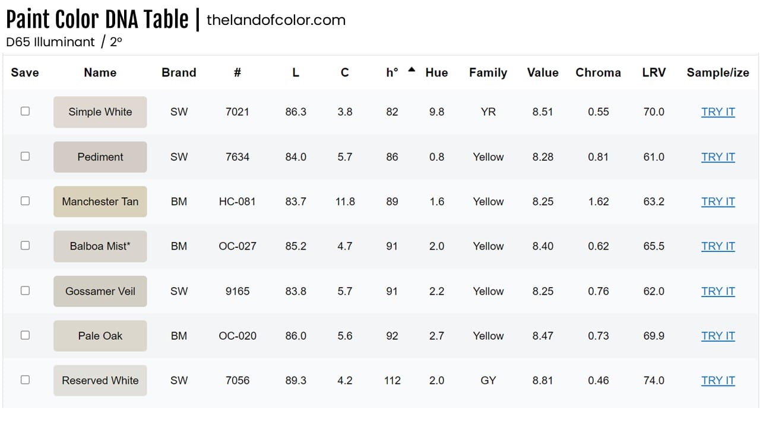Sort by the LRV column header
The height and width of the screenshot is (427, 760).
(x=654, y=73)
